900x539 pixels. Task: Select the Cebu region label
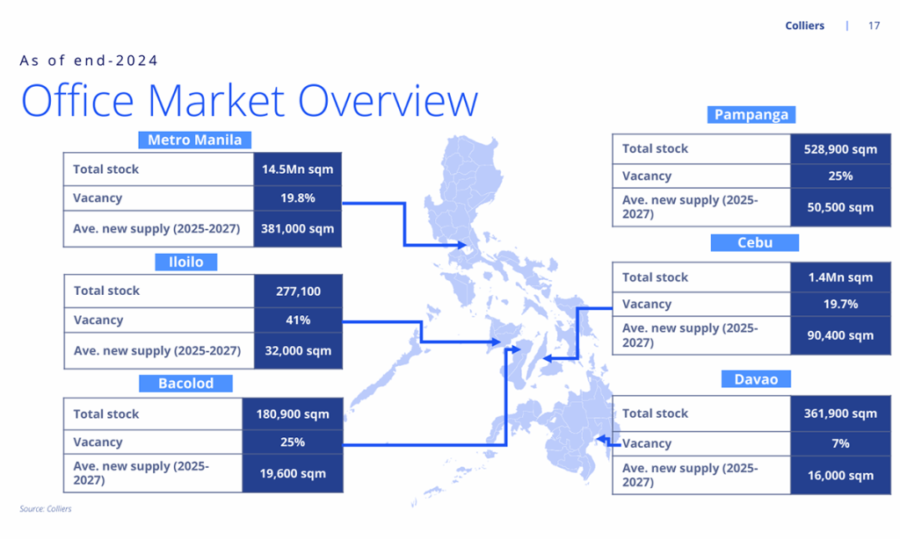[x=755, y=242]
